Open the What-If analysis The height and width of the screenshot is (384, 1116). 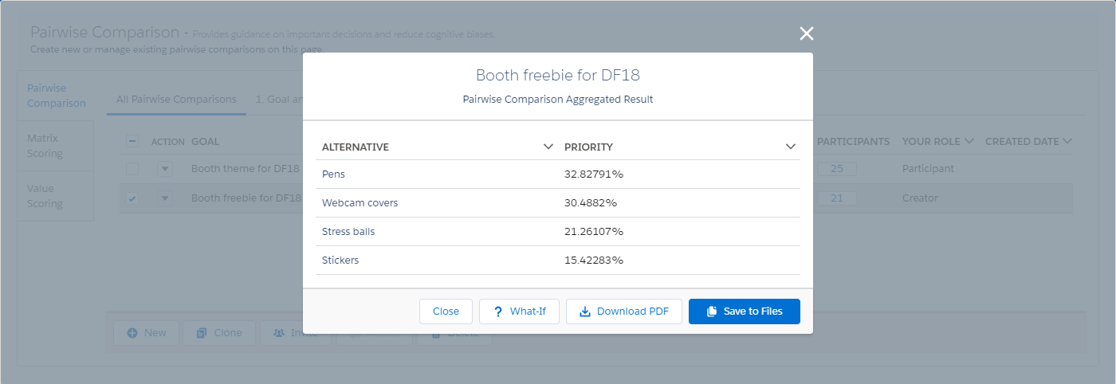click(x=519, y=312)
